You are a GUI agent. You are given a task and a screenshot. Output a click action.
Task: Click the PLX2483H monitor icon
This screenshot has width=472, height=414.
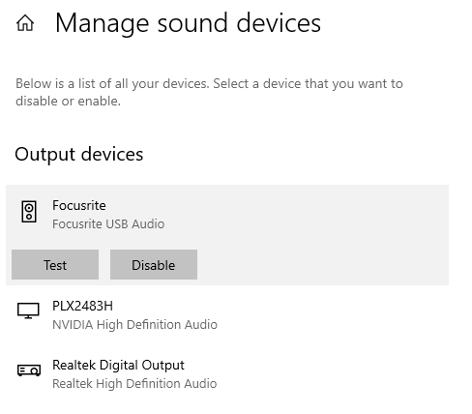(x=28, y=310)
